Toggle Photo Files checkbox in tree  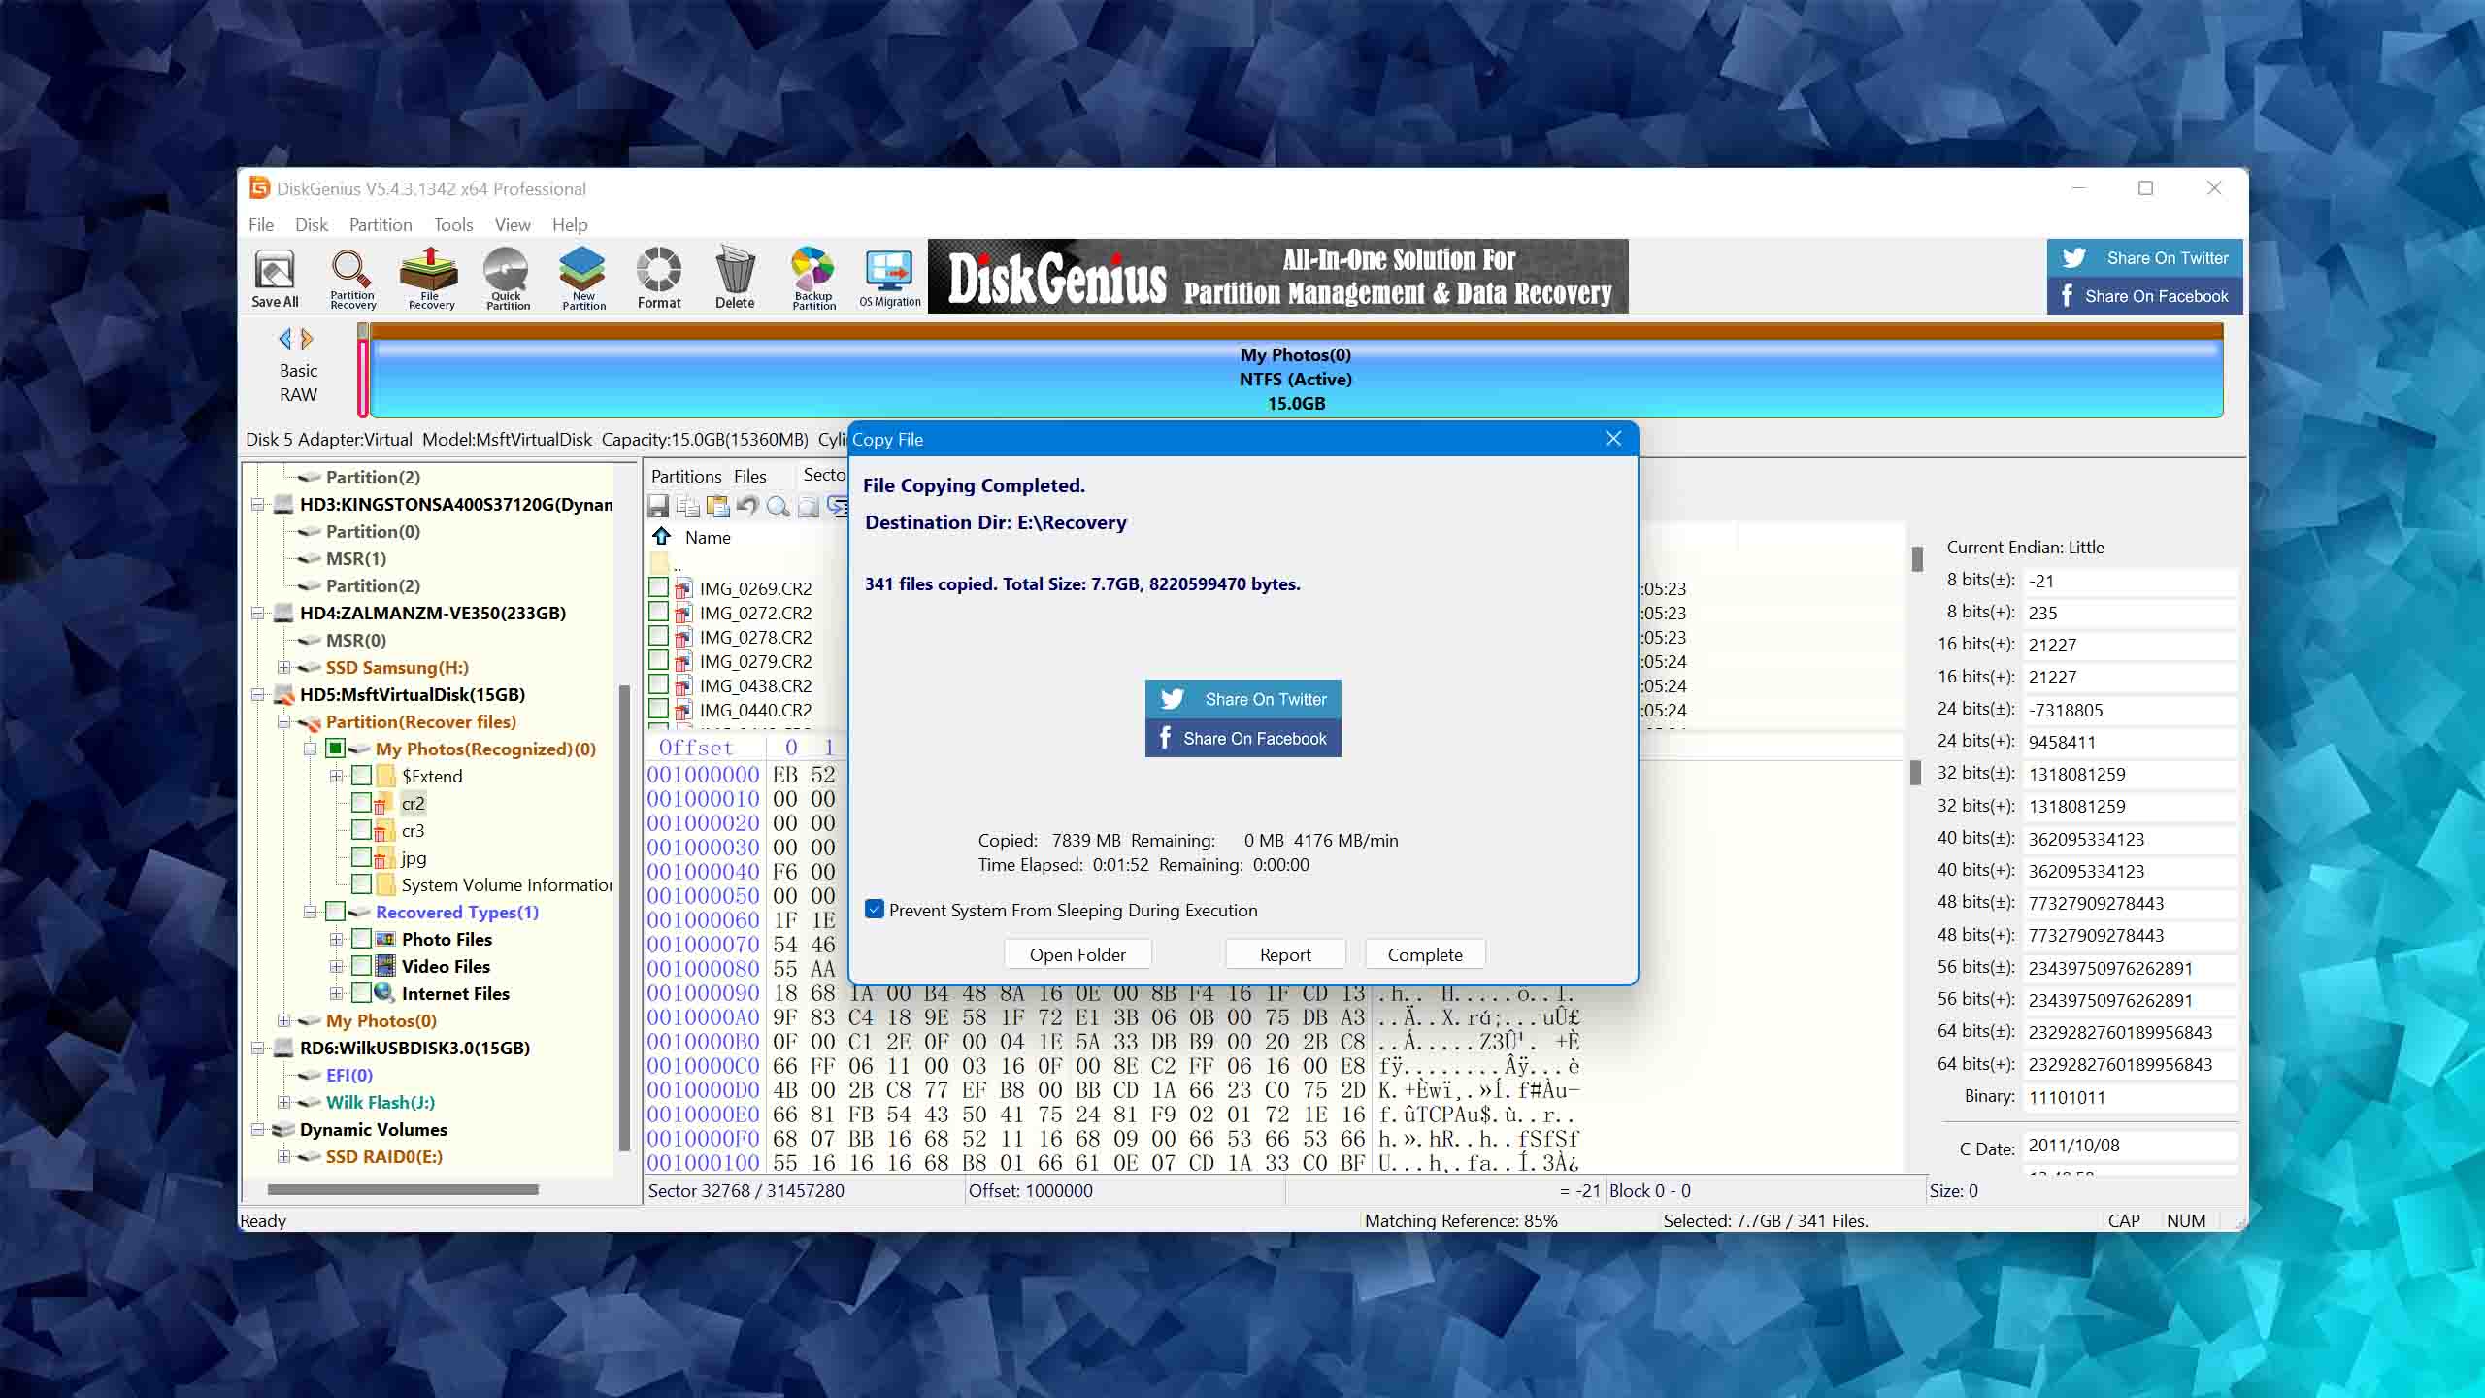[x=361, y=939]
